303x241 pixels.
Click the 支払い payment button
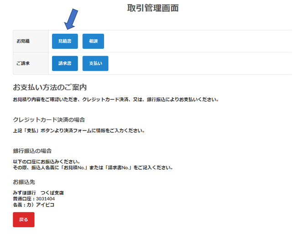[x=95, y=63]
